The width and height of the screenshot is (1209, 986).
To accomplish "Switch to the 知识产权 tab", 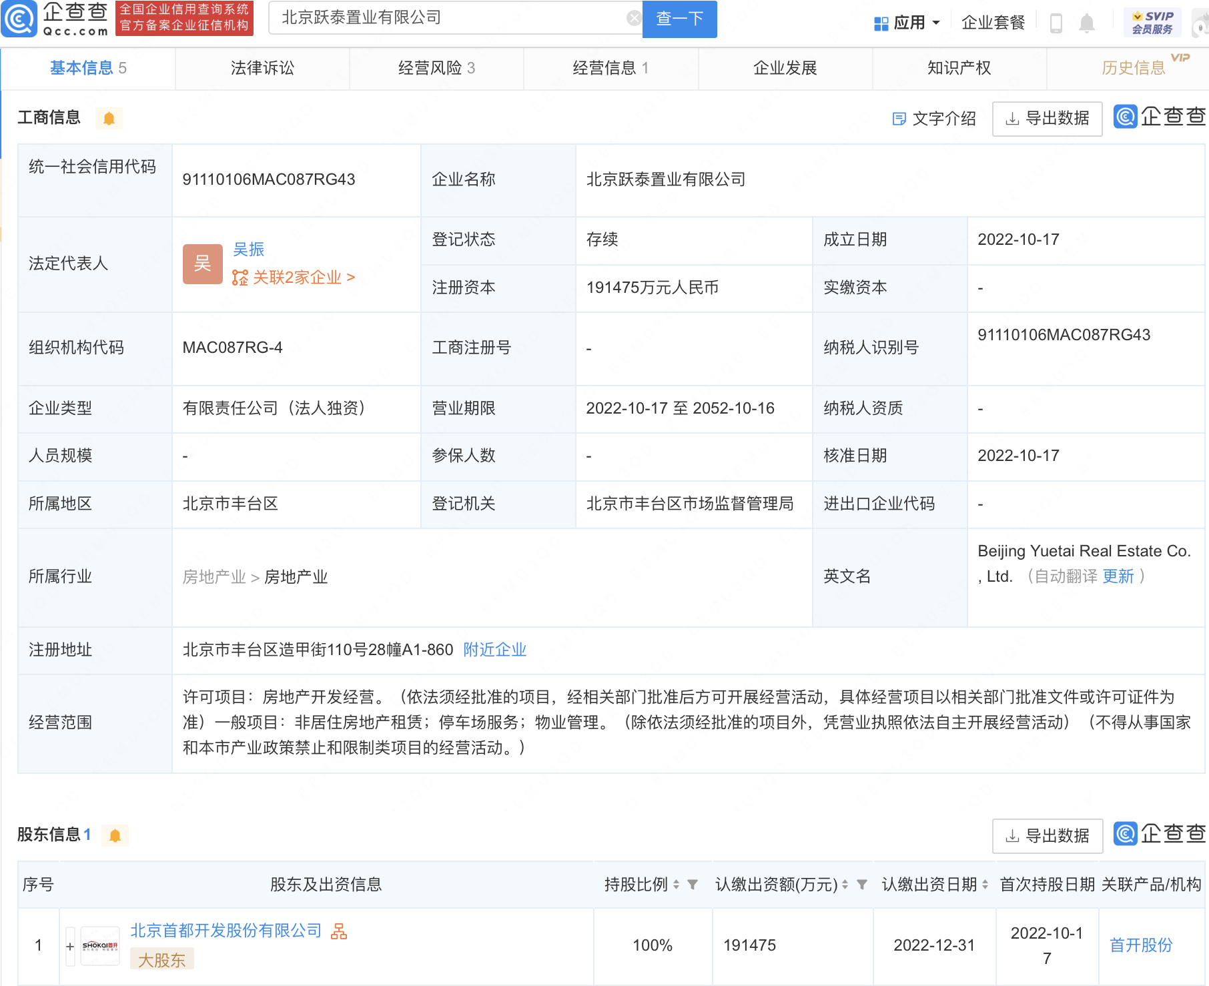I will [959, 68].
